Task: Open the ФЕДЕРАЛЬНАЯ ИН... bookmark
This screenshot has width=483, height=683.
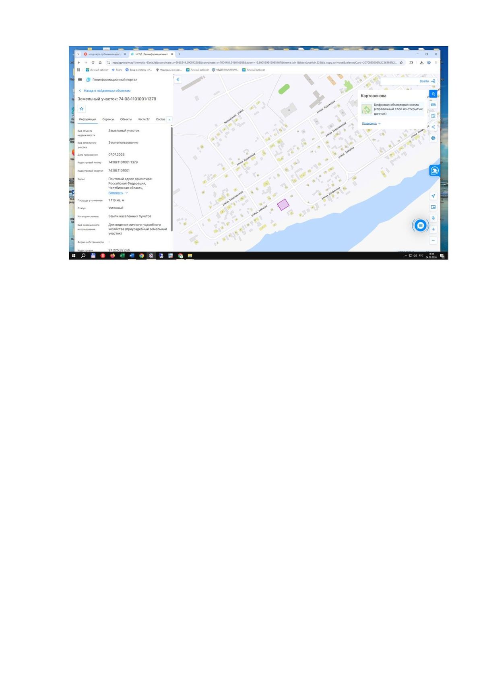Action: coord(225,70)
